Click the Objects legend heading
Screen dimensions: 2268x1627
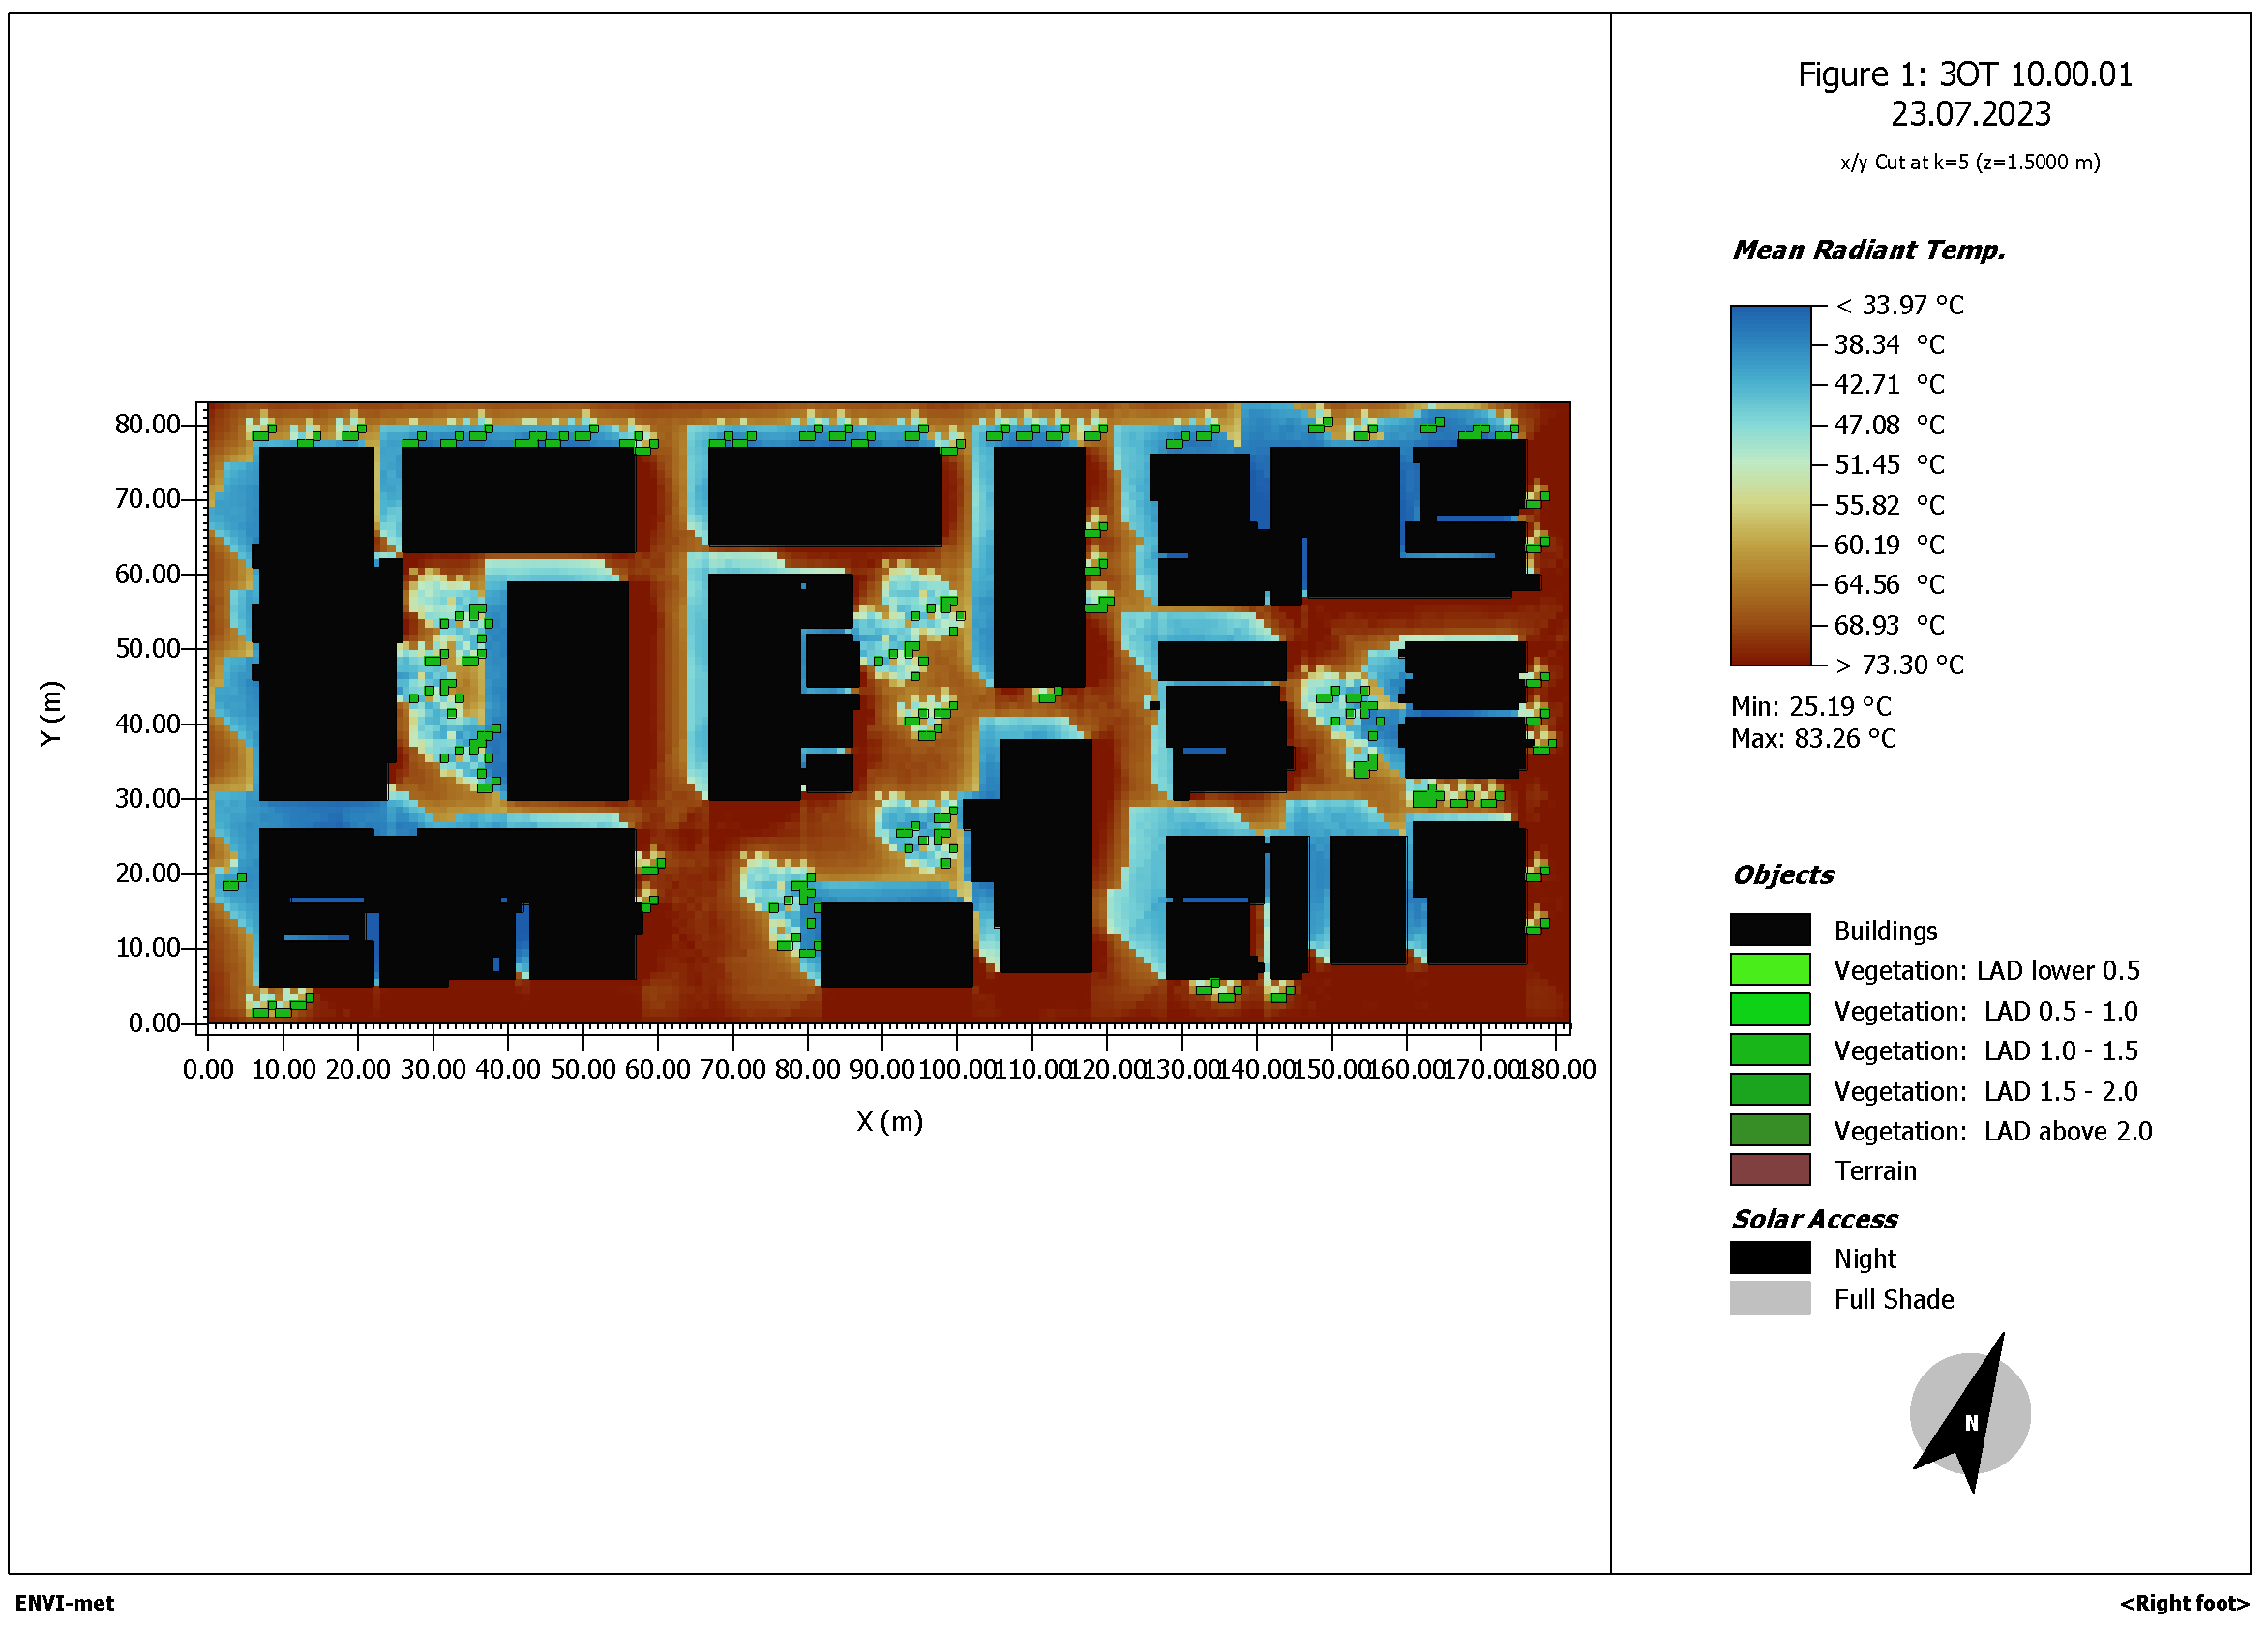(1782, 875)
